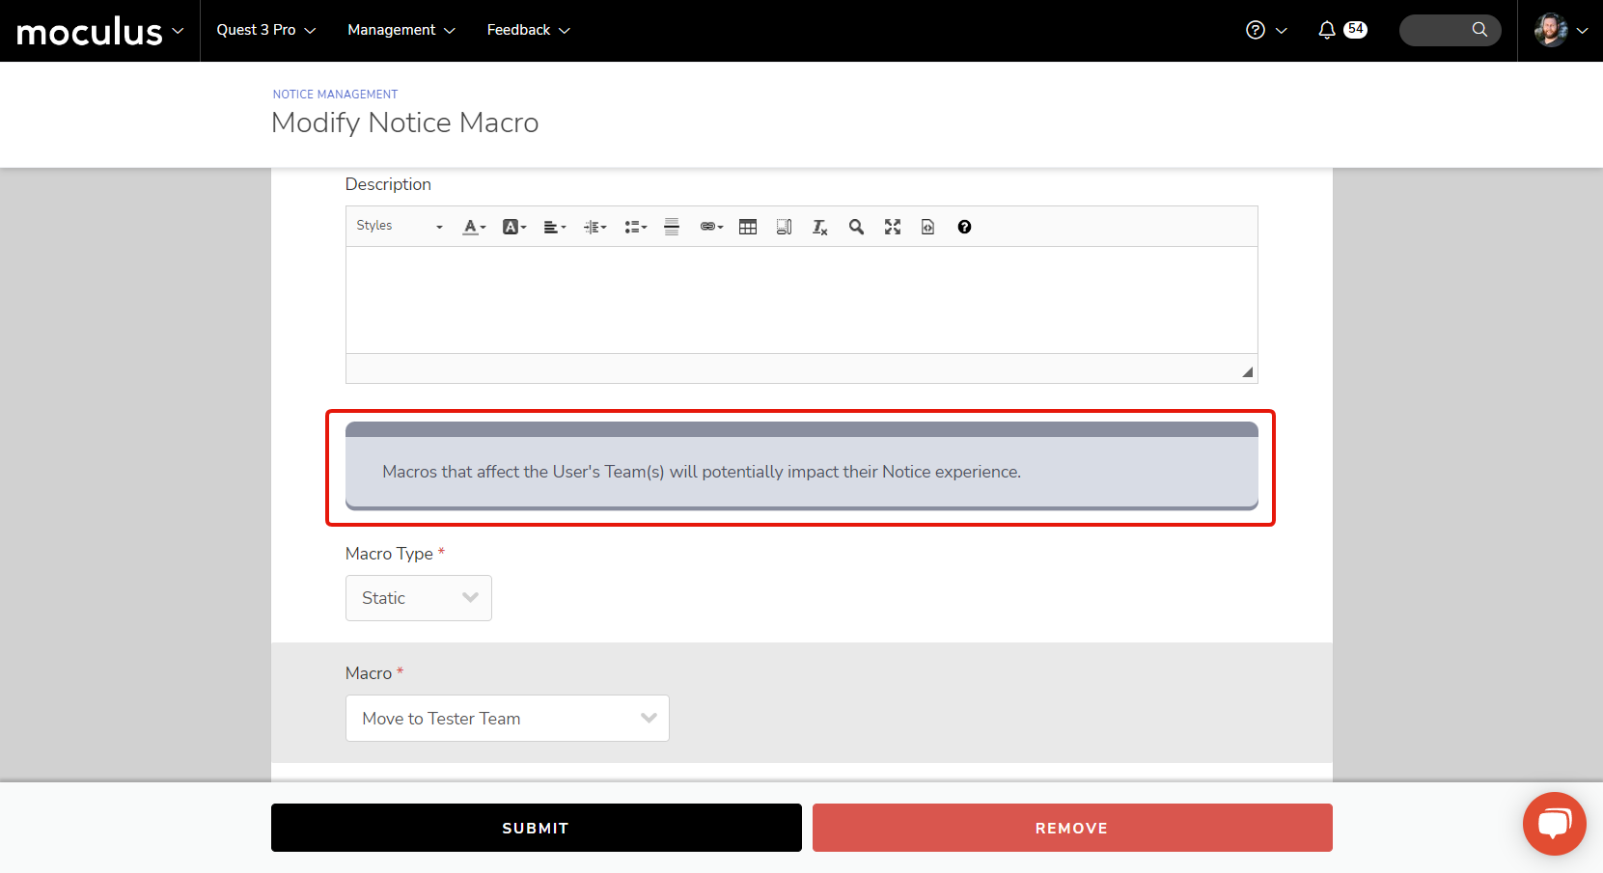The height and width of the screenshot is (873, 1603).
Task: Click the text alignment icon
Action: coord(554,227)
